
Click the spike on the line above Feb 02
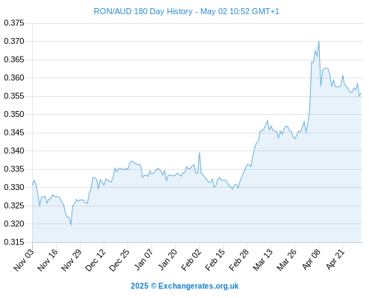click(x=199, y=153)
